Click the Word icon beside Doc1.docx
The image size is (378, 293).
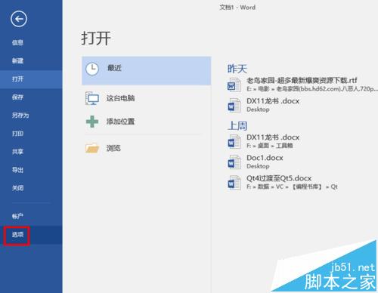click(234, 162)
